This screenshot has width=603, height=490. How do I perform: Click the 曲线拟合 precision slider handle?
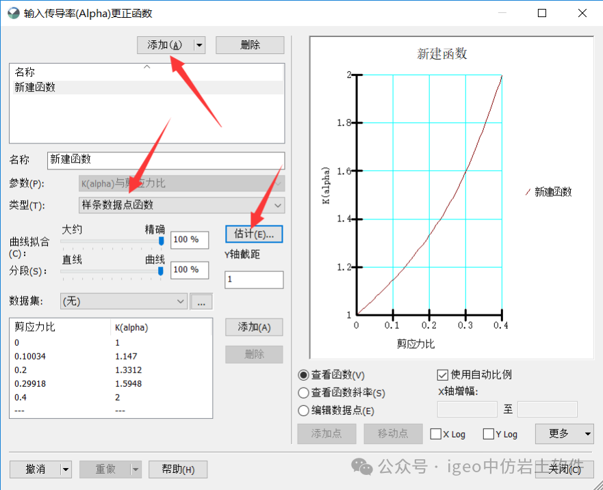(x=161, y=241)
